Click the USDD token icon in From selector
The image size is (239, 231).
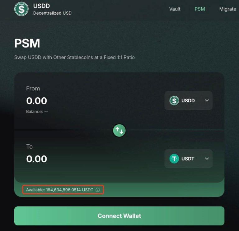[174, 100]
